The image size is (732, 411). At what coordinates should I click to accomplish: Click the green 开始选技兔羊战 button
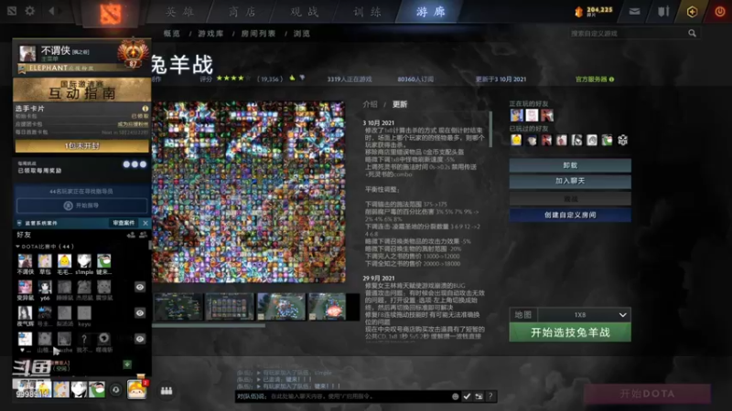coord(570,332)
